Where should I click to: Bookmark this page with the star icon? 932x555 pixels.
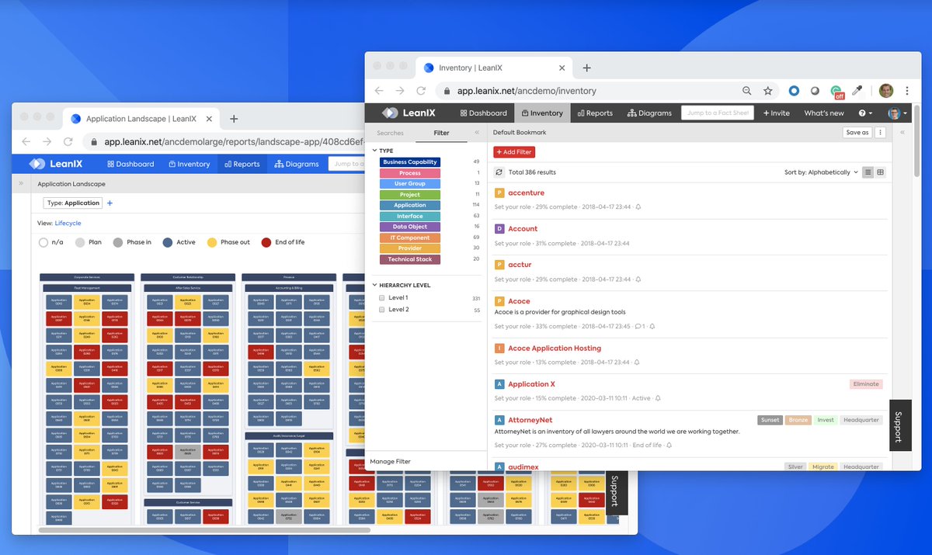click(767, 91)
